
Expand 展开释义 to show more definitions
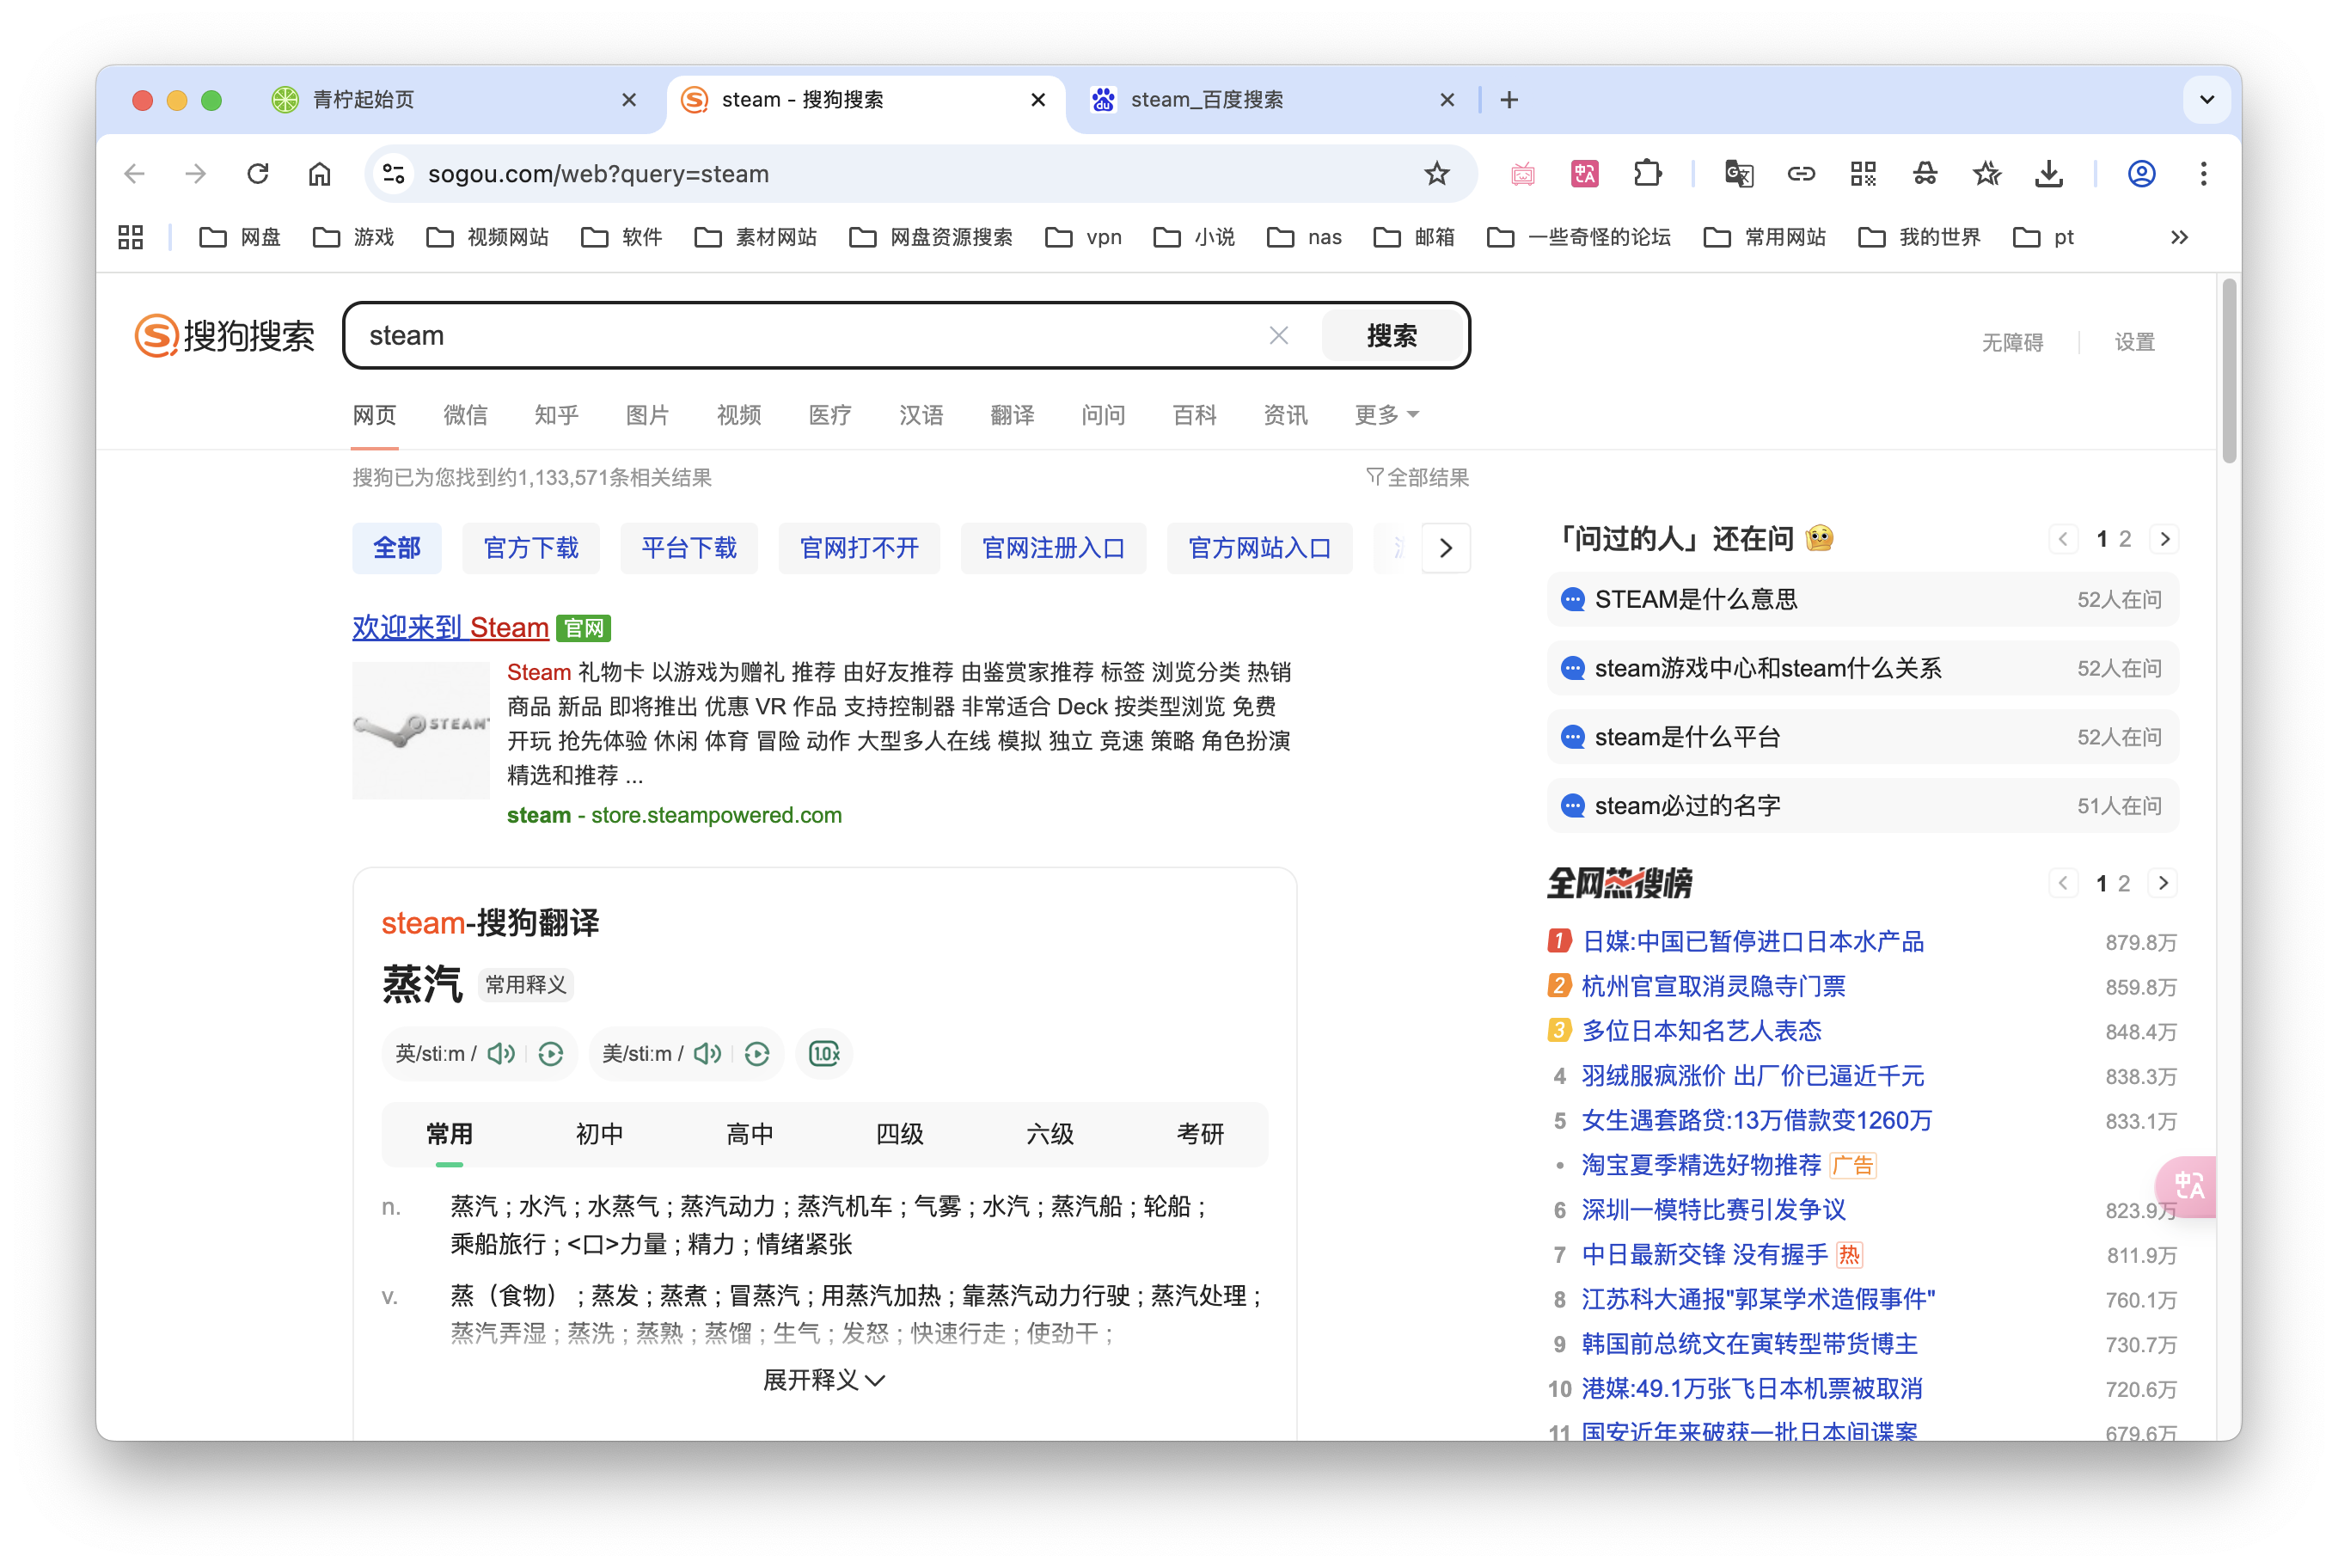(x=824, y=1380)
